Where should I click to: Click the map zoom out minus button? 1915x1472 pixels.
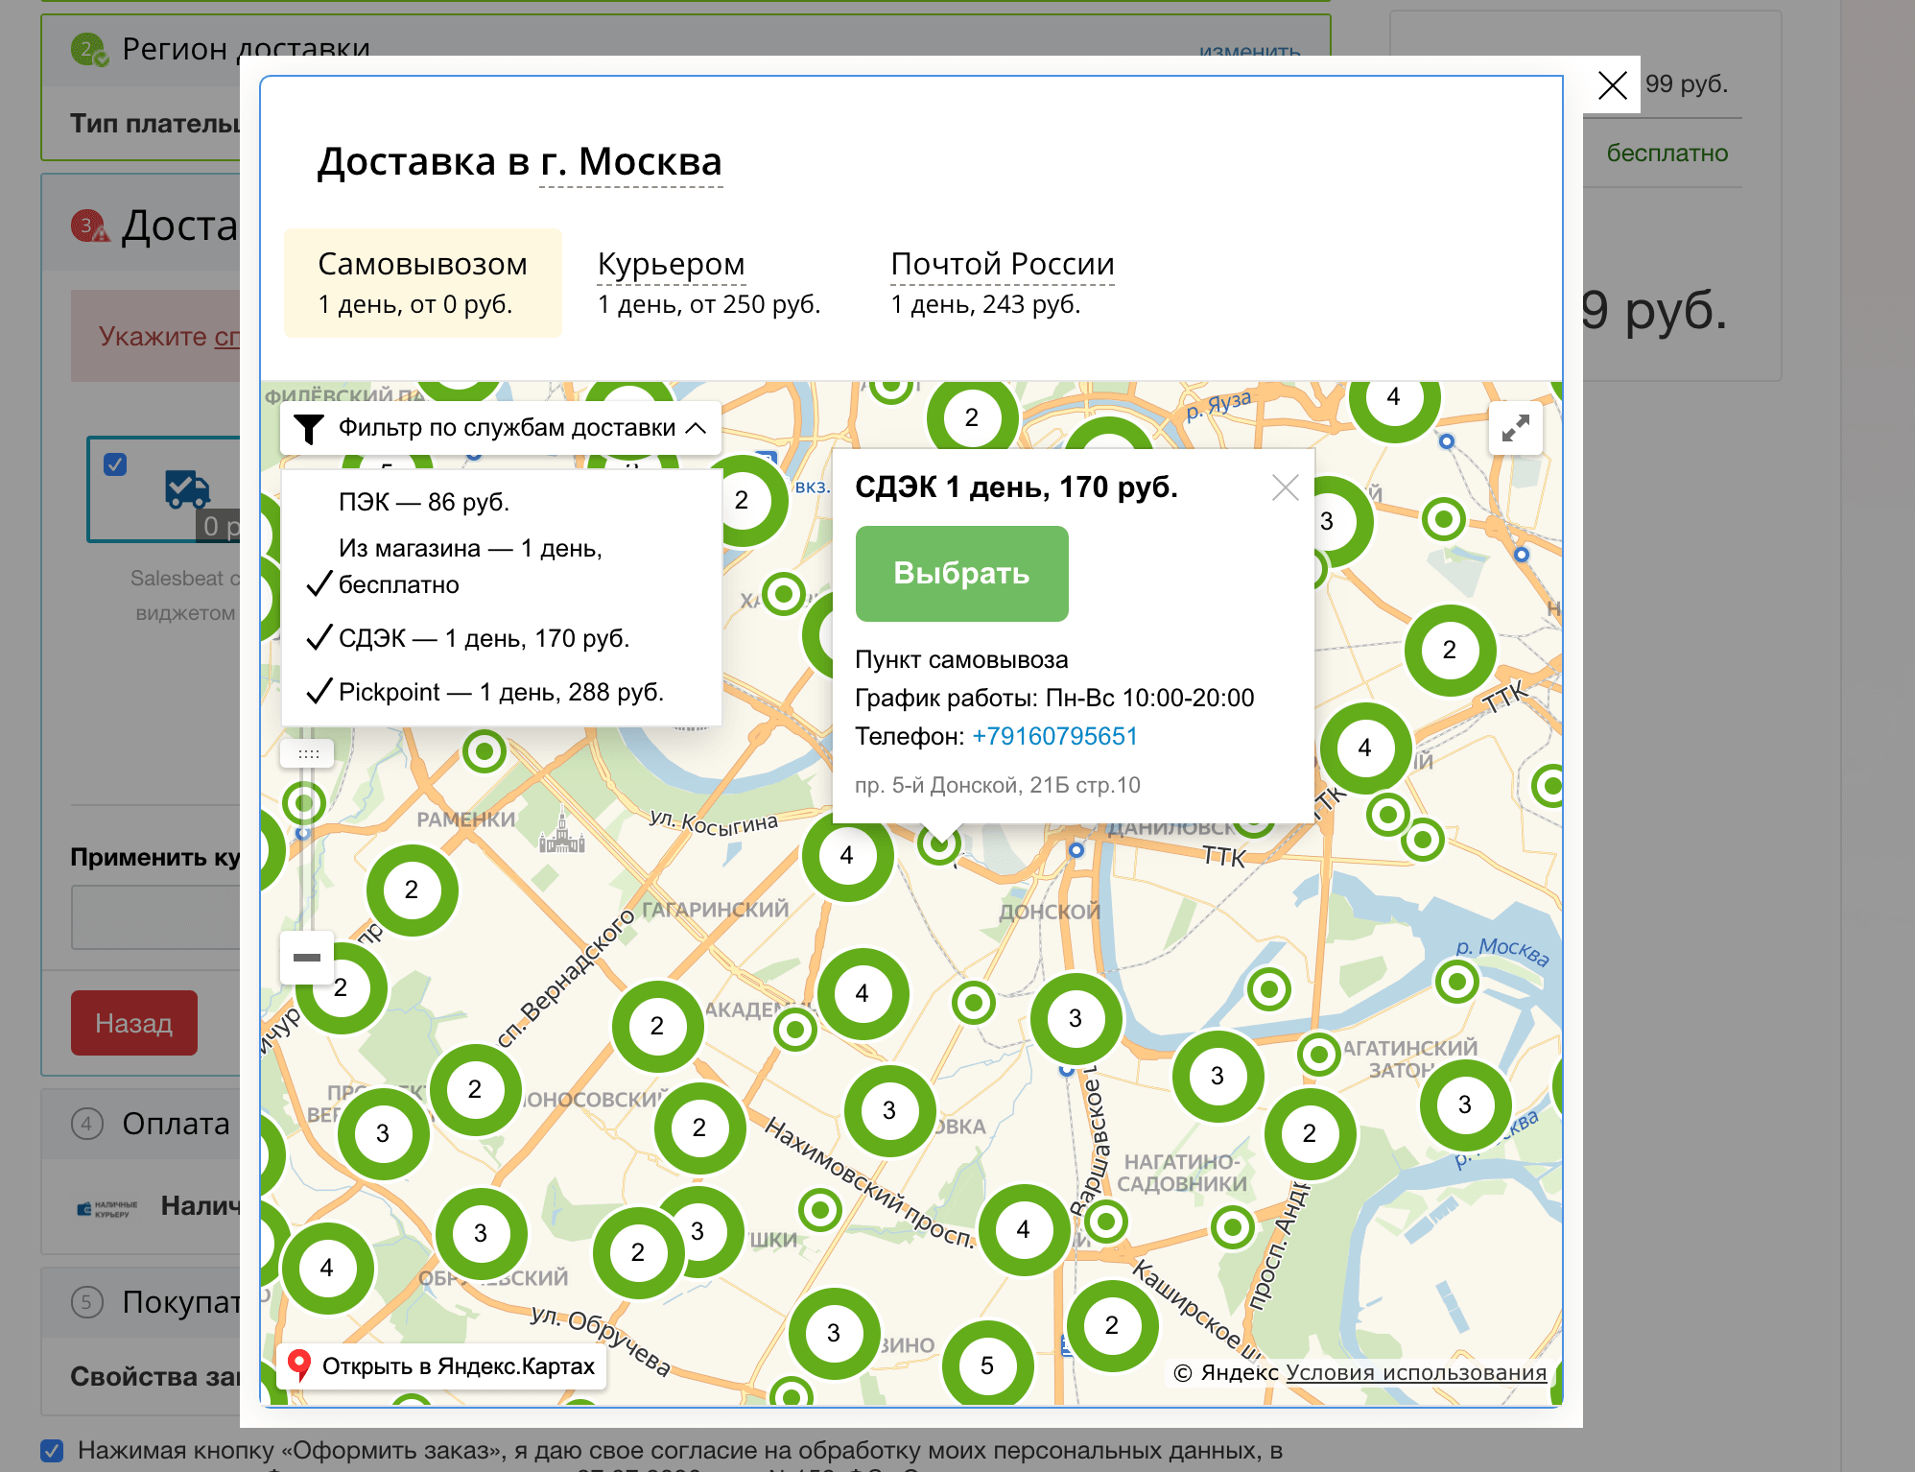[307, 958]
